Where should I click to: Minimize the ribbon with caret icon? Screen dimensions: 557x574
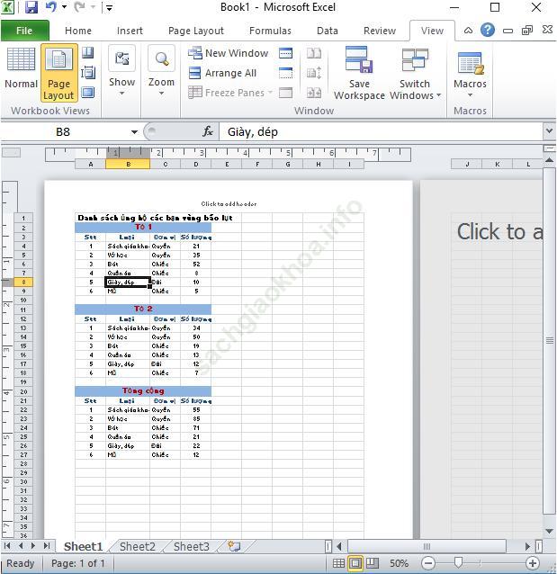point(468,31)
